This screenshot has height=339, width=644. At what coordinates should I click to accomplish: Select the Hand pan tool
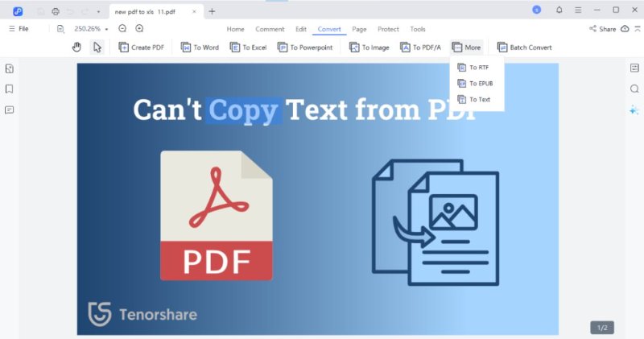(77, 48)
